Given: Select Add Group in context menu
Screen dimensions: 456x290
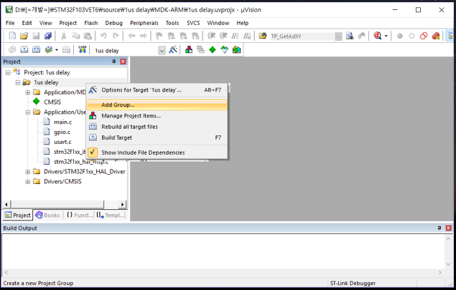Looking at the screenshot, I should (x=157, y=105).
